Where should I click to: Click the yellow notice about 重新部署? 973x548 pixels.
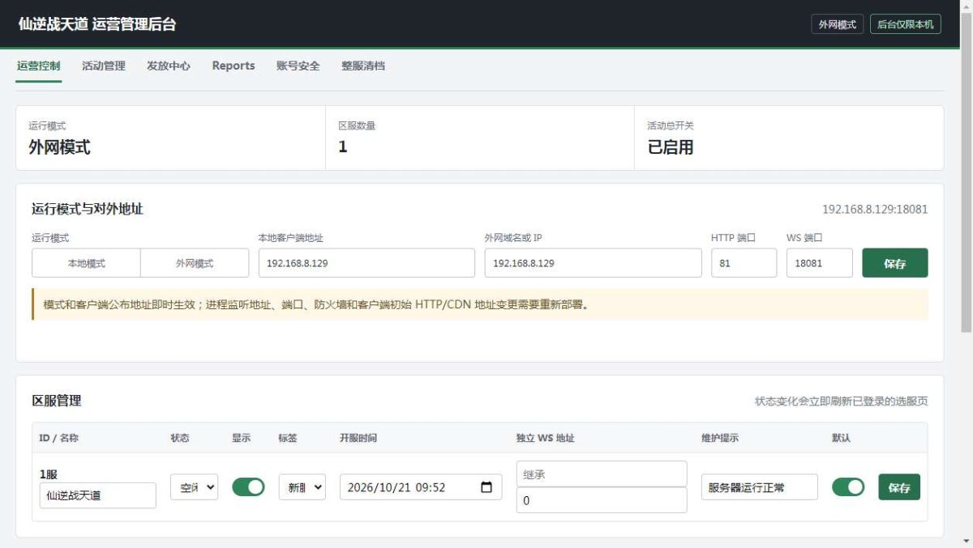pyautogui.click(x=480, y=304)
